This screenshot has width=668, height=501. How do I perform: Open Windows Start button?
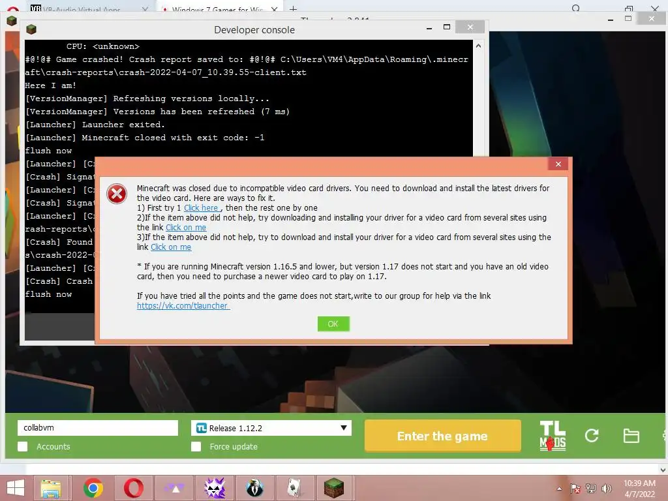[x=16, y=488]
